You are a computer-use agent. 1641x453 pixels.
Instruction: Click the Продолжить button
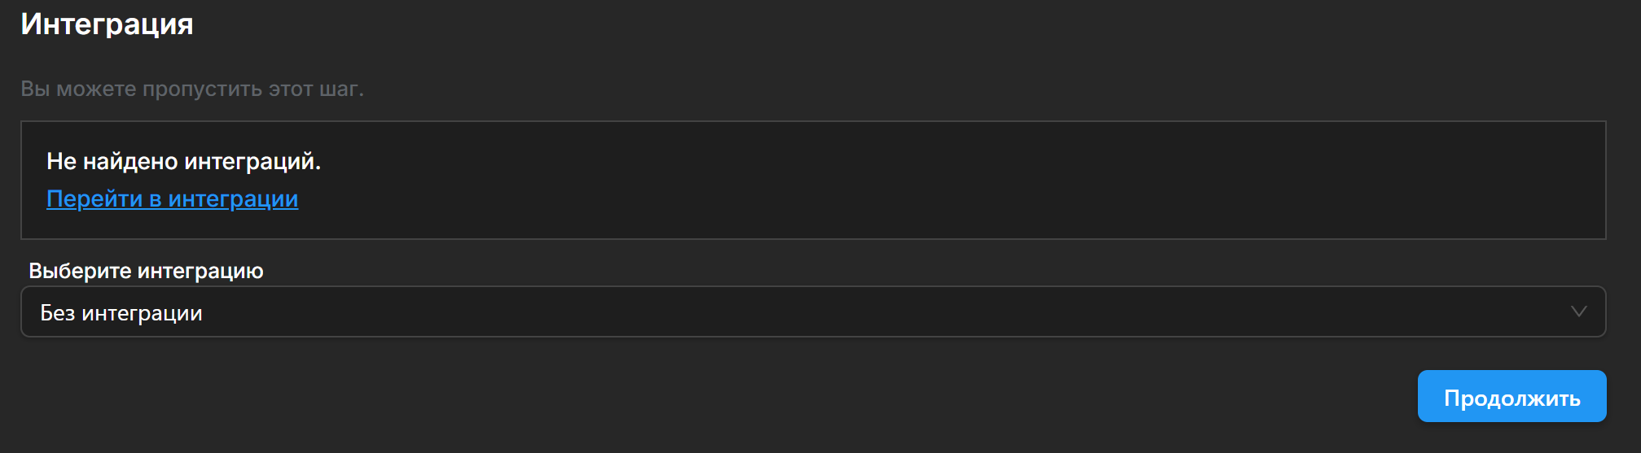pyautogui.click(x=1512, y=397)
